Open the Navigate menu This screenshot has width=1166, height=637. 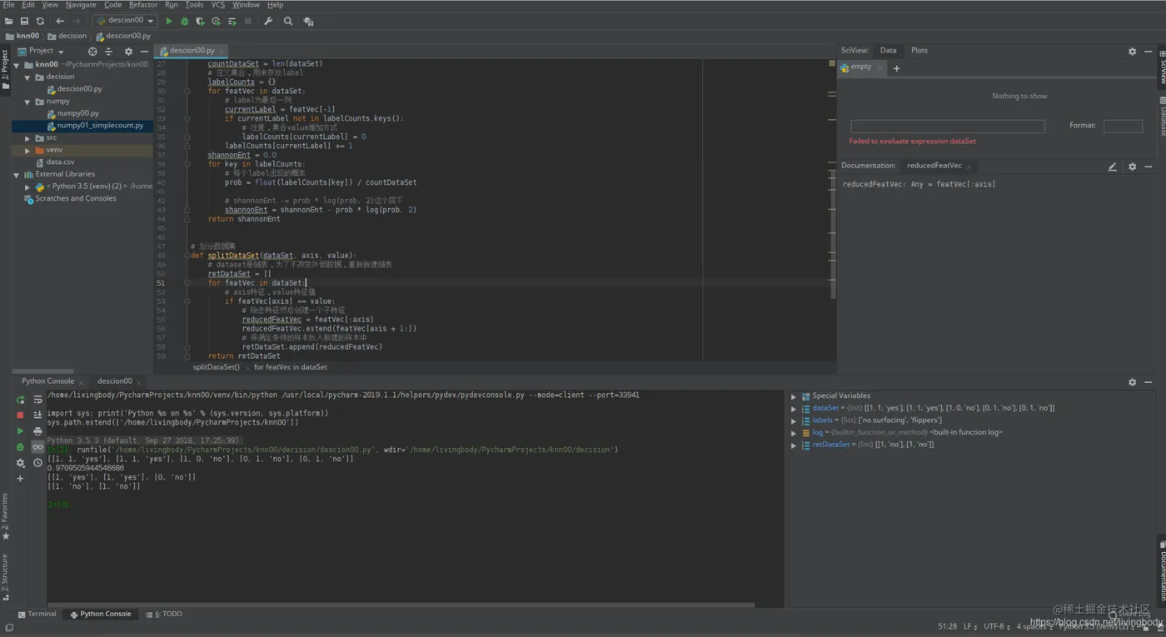pyautogui.click(x=81, y=5)
